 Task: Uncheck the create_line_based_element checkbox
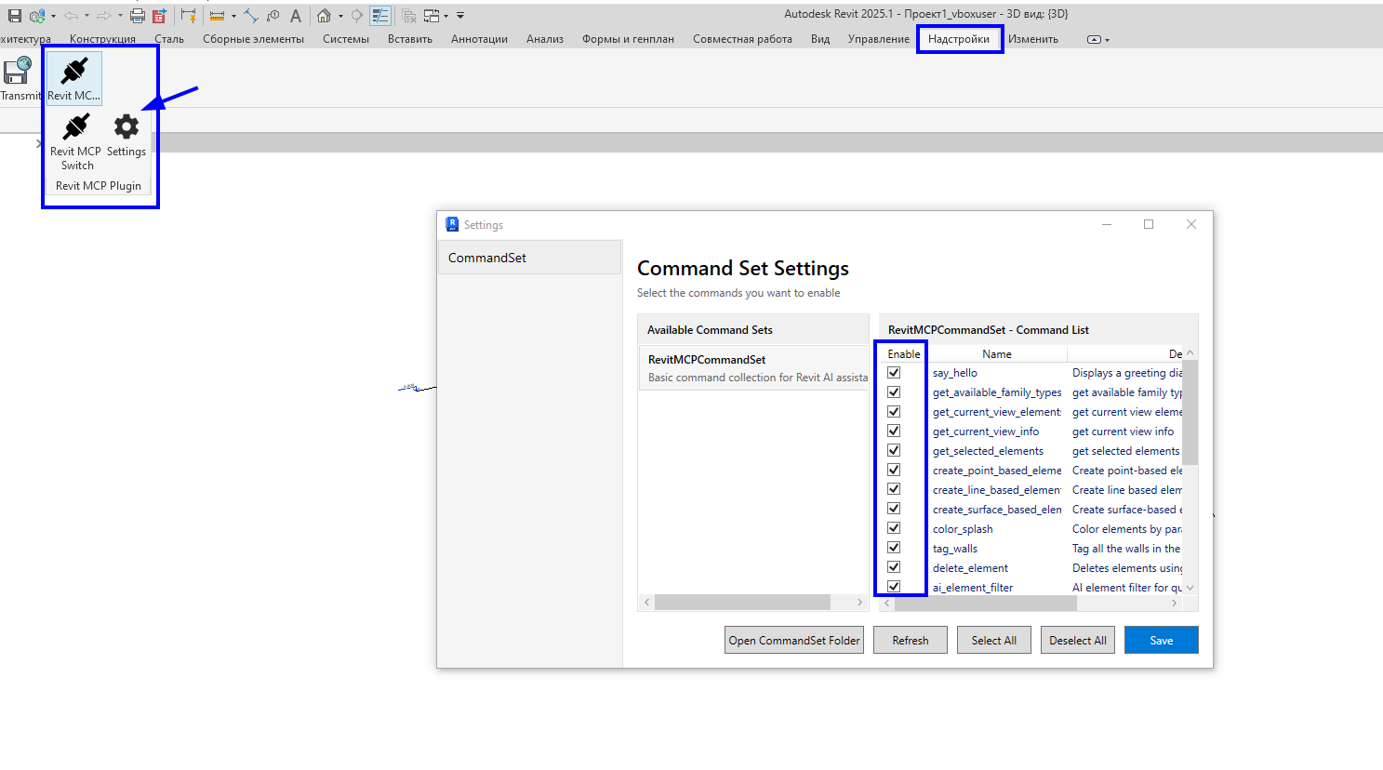click(894, 489)
